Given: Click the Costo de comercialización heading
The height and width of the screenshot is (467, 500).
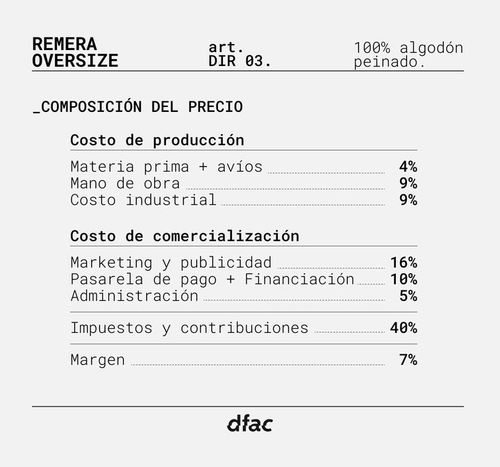Looking at the screenshot, I should coord(185,236).
